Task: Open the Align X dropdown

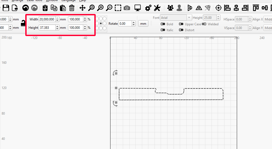Action: 268,19
